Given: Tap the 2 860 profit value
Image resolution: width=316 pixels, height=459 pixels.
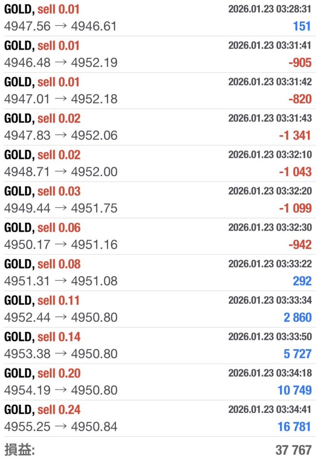Looking at the screenshot, I should tap(297, 317).
